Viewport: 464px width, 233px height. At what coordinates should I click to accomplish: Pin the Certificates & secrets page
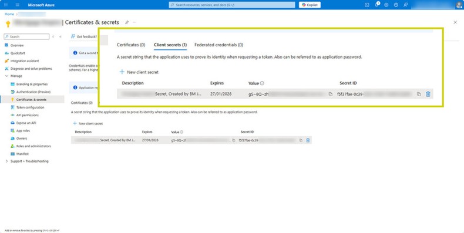coord(127,22)
